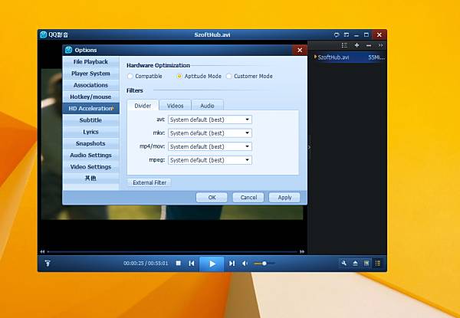Click the 00:00:25 / 00:55:01 time display
Image resolution: width=460 pixels, height=318 pixels.
tap(146, 263)
